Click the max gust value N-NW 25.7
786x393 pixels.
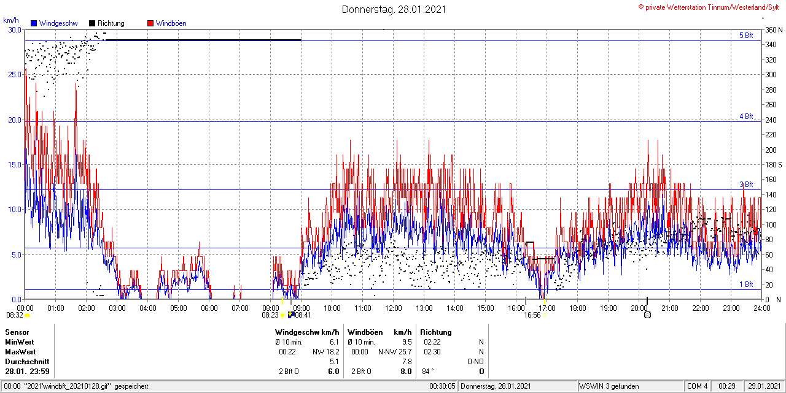(395, 352)
